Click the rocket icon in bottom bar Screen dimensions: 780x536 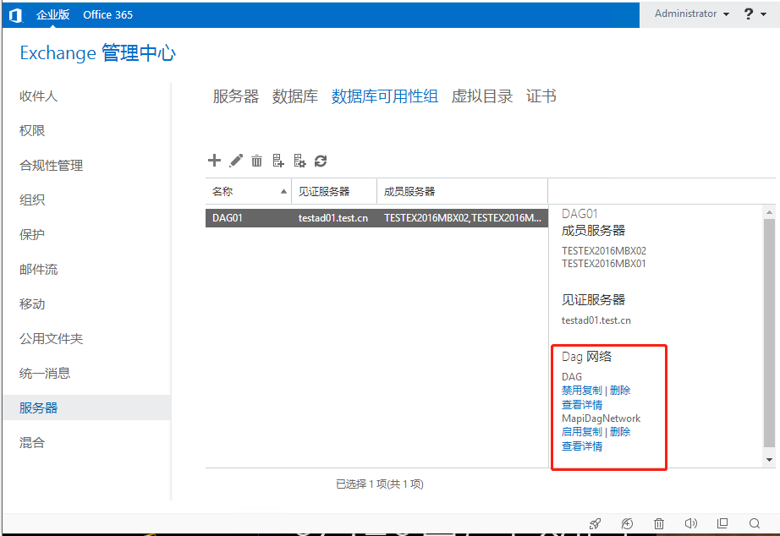click(x=595, y=523)
